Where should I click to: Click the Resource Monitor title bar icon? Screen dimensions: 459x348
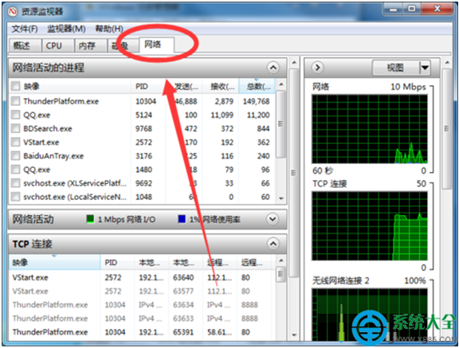[13, 11]
